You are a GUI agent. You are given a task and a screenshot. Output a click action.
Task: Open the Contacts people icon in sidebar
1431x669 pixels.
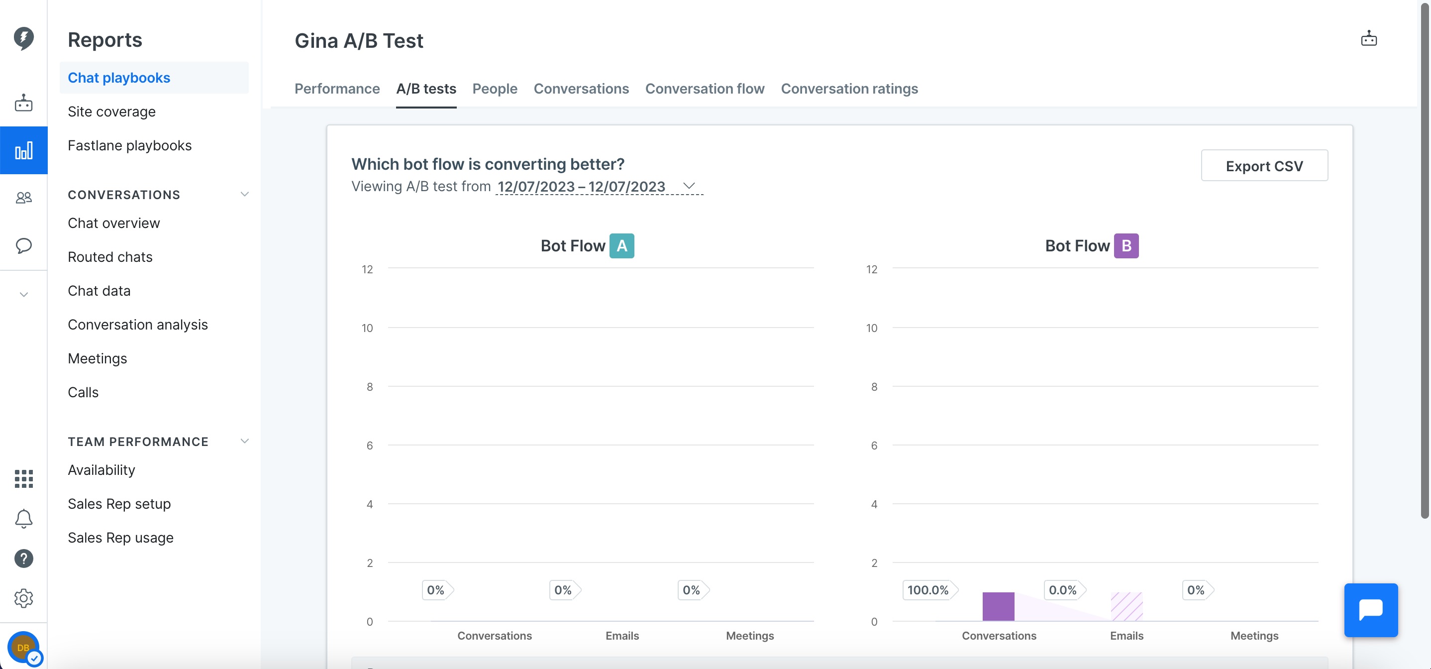(x=23, y=198)
